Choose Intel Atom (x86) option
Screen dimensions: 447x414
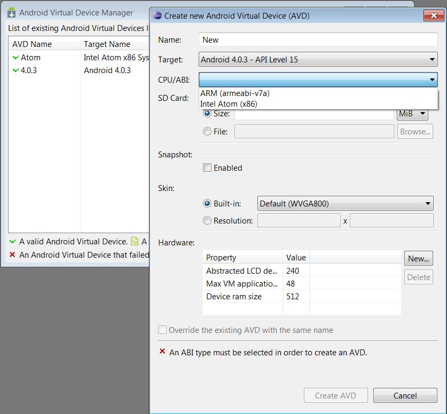(229, 104)
